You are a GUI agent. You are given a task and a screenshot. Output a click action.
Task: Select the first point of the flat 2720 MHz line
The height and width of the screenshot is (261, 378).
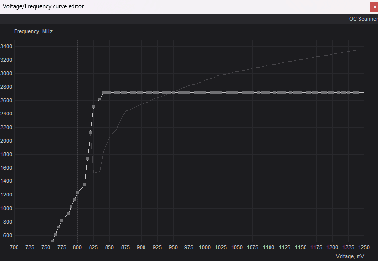click(103, 92)
